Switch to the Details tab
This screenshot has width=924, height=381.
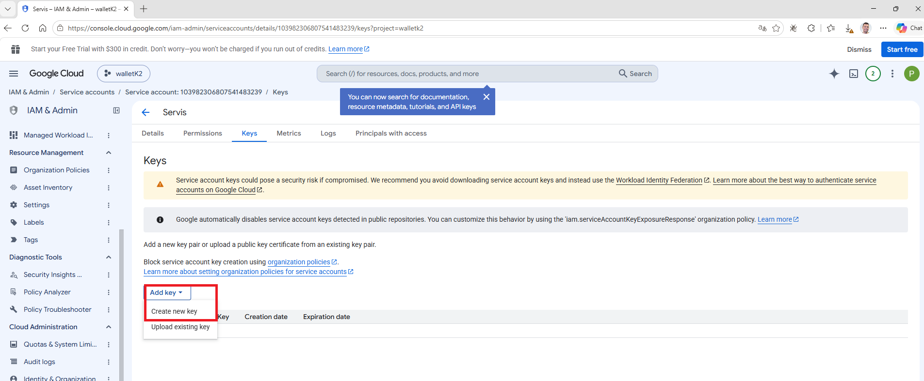(153, 133)
